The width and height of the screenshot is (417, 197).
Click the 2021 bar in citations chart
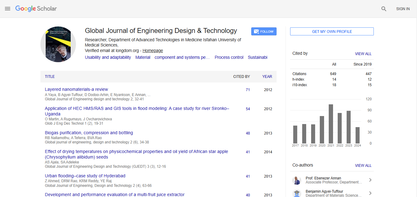331,124
